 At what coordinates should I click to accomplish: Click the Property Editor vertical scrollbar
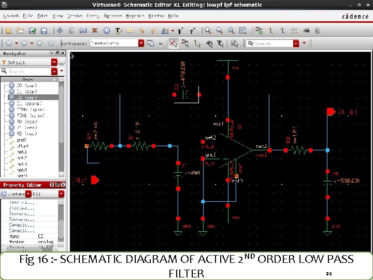tap(61, 223)
